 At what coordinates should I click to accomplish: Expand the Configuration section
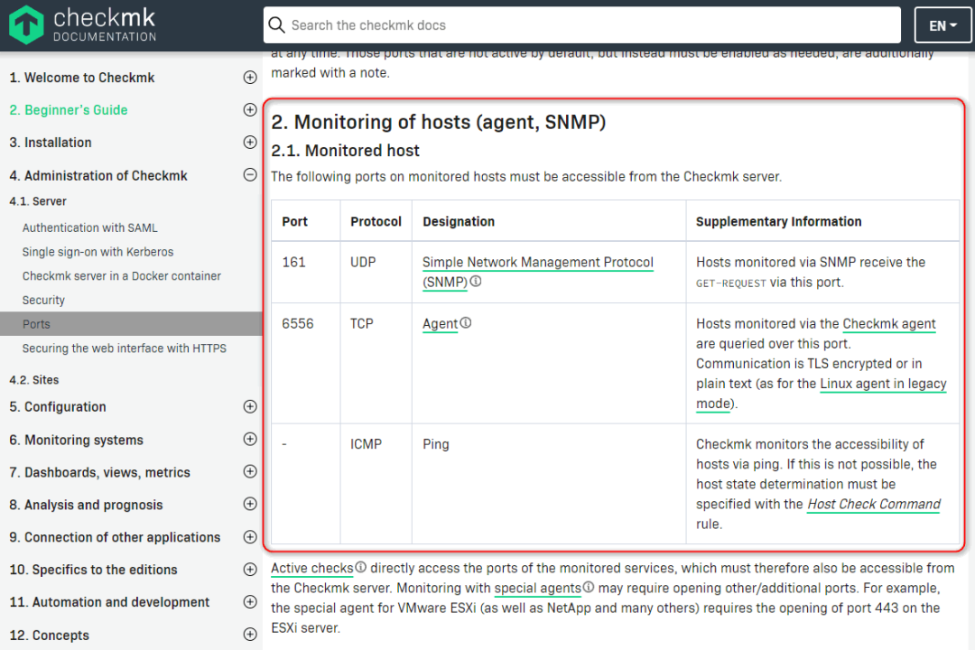pyautogui.click(x=250, y=407)
